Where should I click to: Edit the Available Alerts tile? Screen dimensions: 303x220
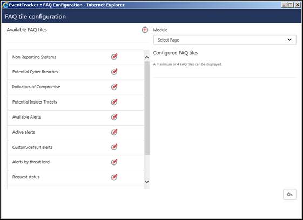click(x=114, y=117)
